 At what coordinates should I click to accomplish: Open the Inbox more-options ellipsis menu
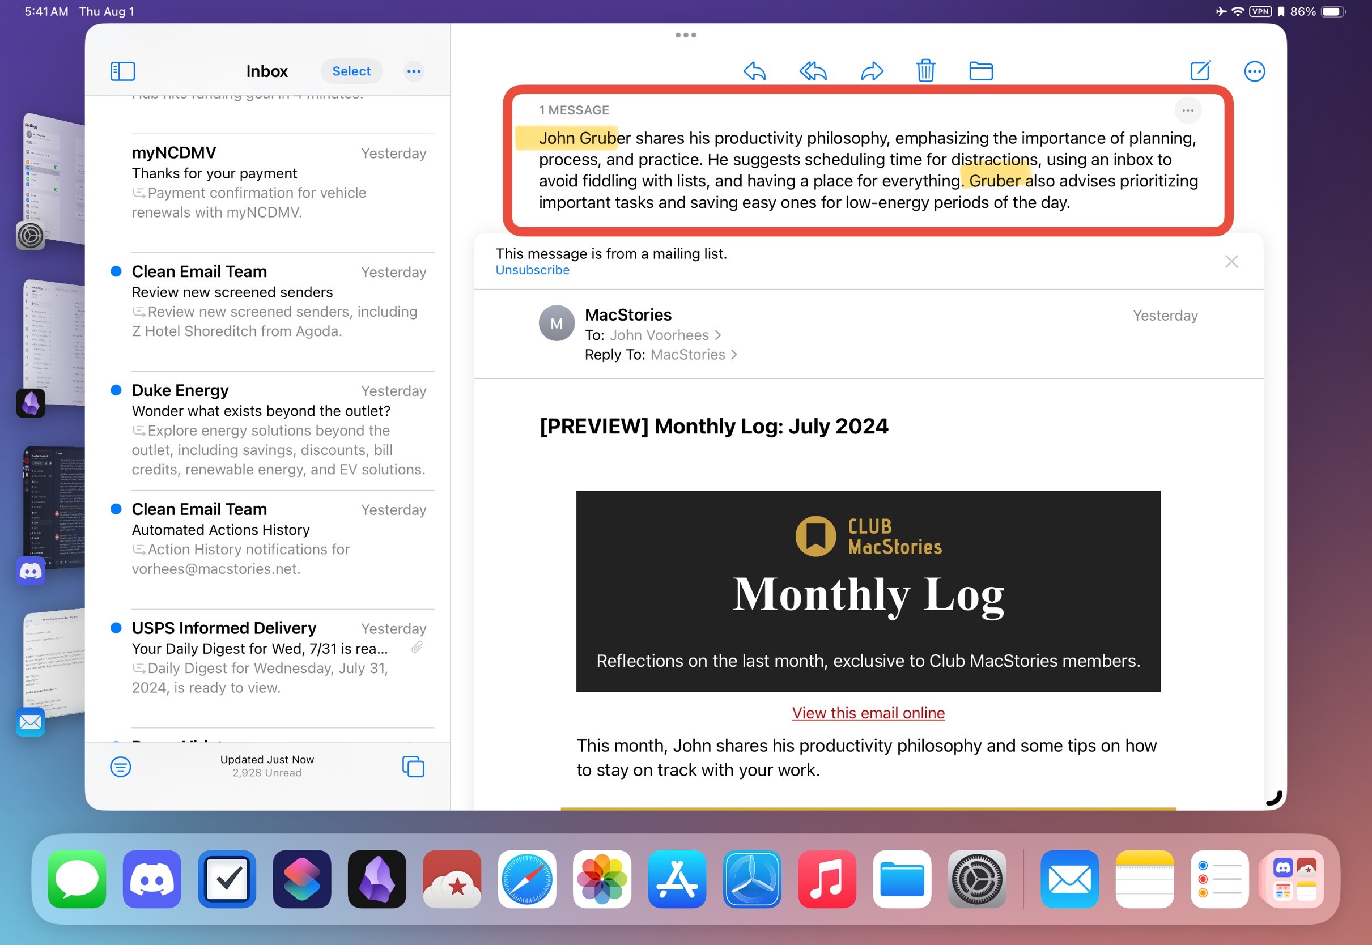tap(413, 71)
